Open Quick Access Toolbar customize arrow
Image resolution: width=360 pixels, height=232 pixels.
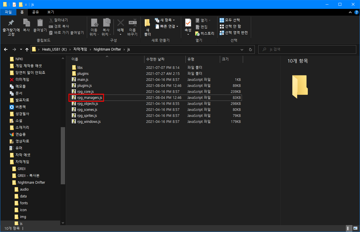[x=26, y=5]
